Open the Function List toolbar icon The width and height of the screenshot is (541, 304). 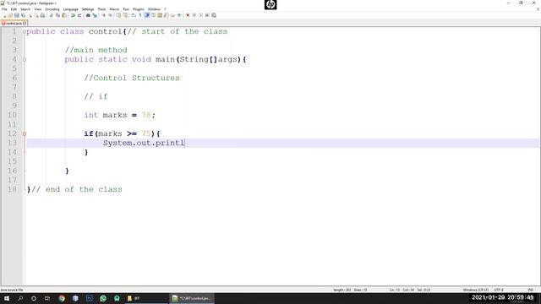pos(167,15)
